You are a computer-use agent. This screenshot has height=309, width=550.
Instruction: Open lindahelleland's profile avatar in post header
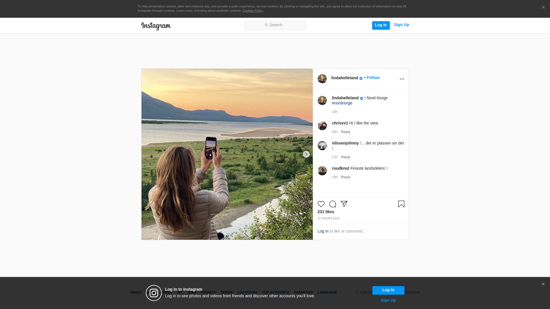pos(322,79)
